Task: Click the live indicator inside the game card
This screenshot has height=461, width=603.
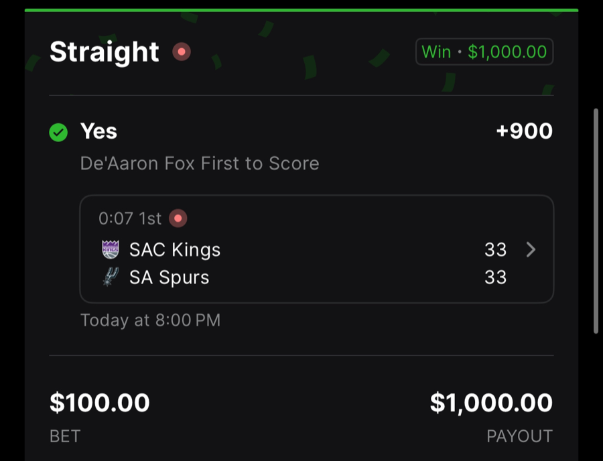Action: pyautogui.click(x=178, y=218)
